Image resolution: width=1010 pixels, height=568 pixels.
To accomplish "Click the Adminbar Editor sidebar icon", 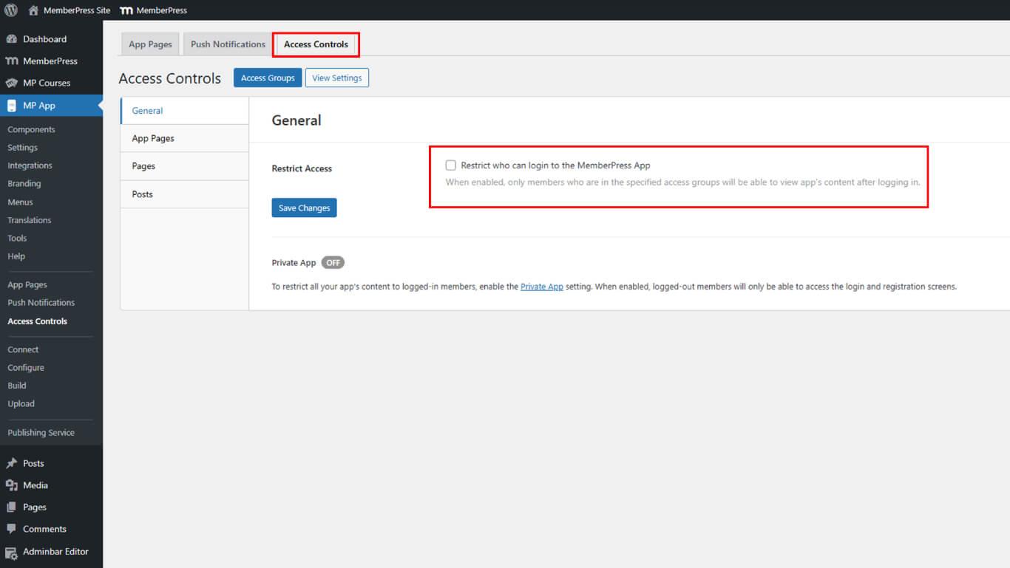I will (x=11, y=552).
